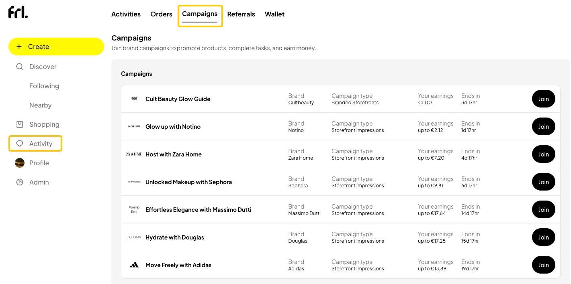Join the Glow up with Notino campaign
Image resolution: width=571 pixels, height=284 pixels.
point(543,127)
